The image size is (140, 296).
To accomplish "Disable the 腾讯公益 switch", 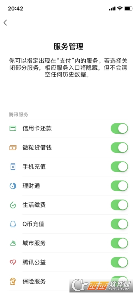I will [119, 262].
